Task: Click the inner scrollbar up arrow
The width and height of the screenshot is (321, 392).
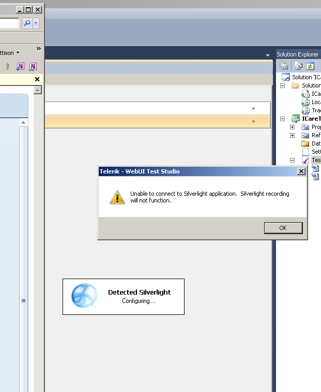Action: 23,123
